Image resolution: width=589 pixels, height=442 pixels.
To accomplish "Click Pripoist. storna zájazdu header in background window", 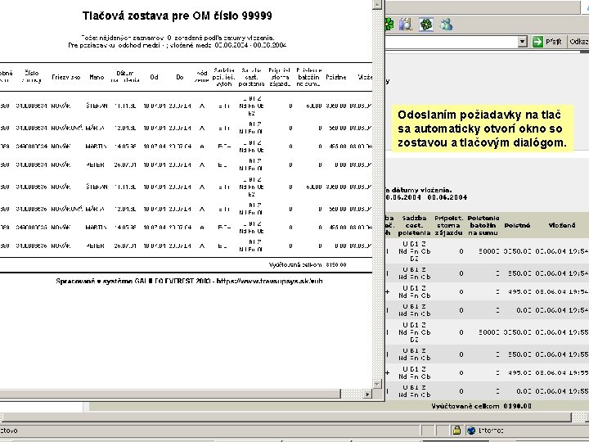I will point(448,226).
